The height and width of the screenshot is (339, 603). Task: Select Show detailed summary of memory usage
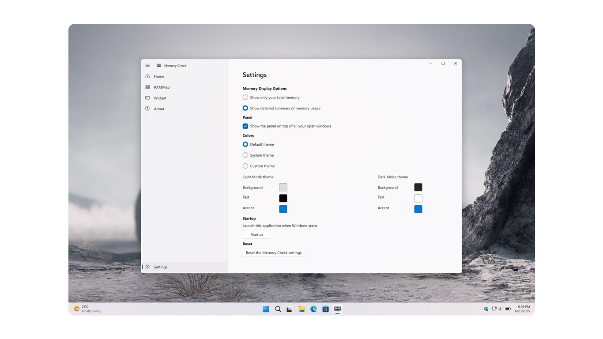point(245,108)
